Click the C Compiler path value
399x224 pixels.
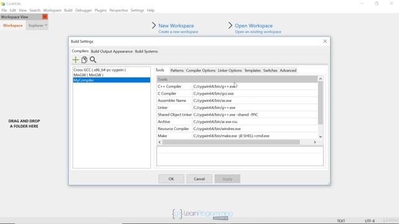click(255, 93)
